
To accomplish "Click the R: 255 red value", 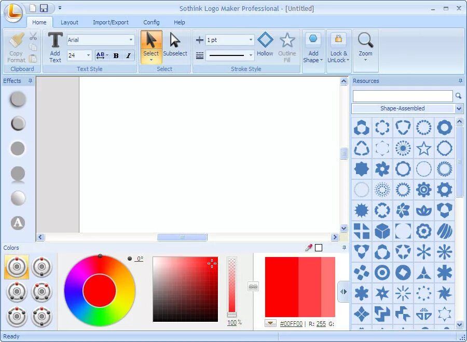I will pyautogui.click(x=321, y=323).
